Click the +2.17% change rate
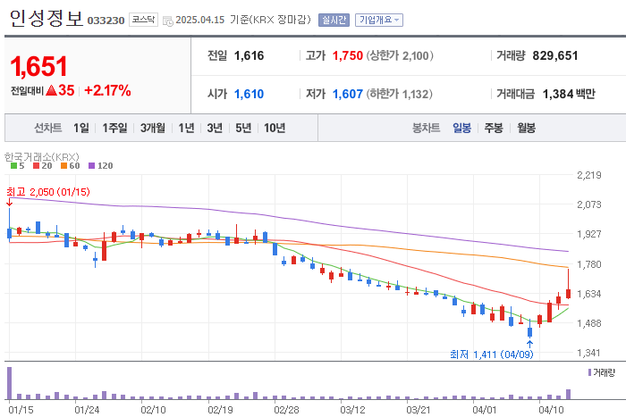Screen dimensions: 626x417 coord(107,90)
